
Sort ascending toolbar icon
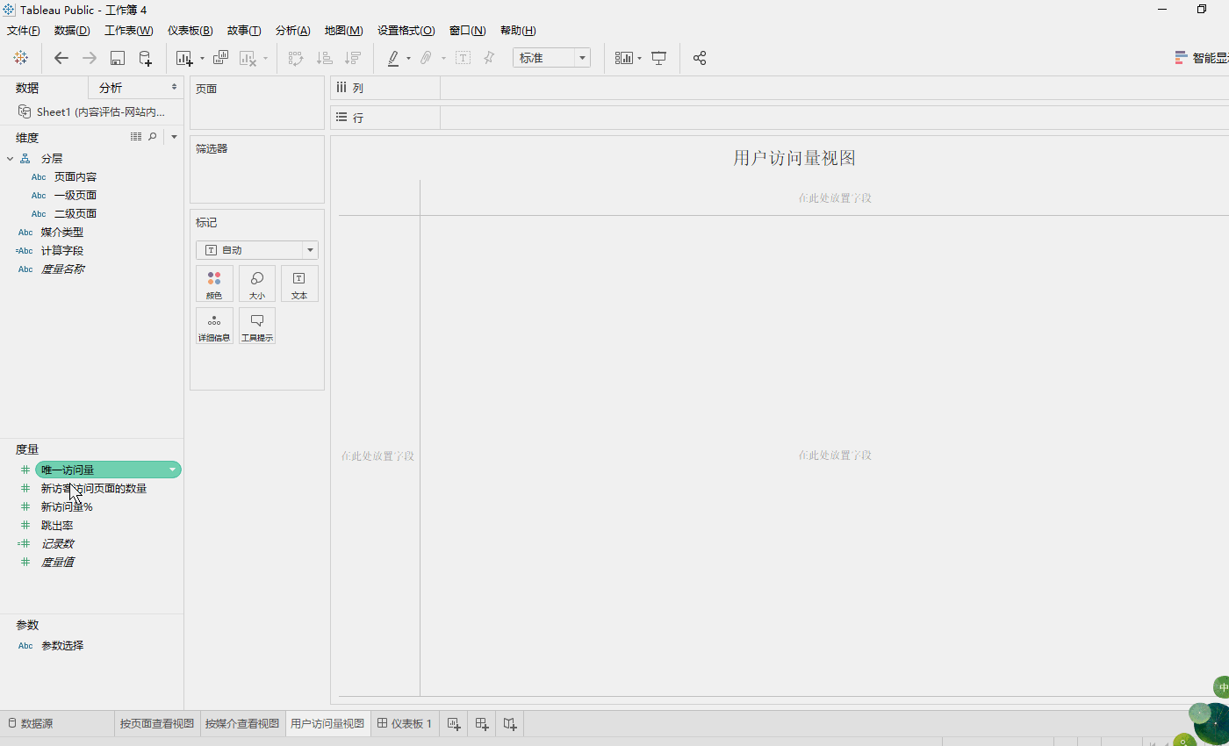coord(325,58)
